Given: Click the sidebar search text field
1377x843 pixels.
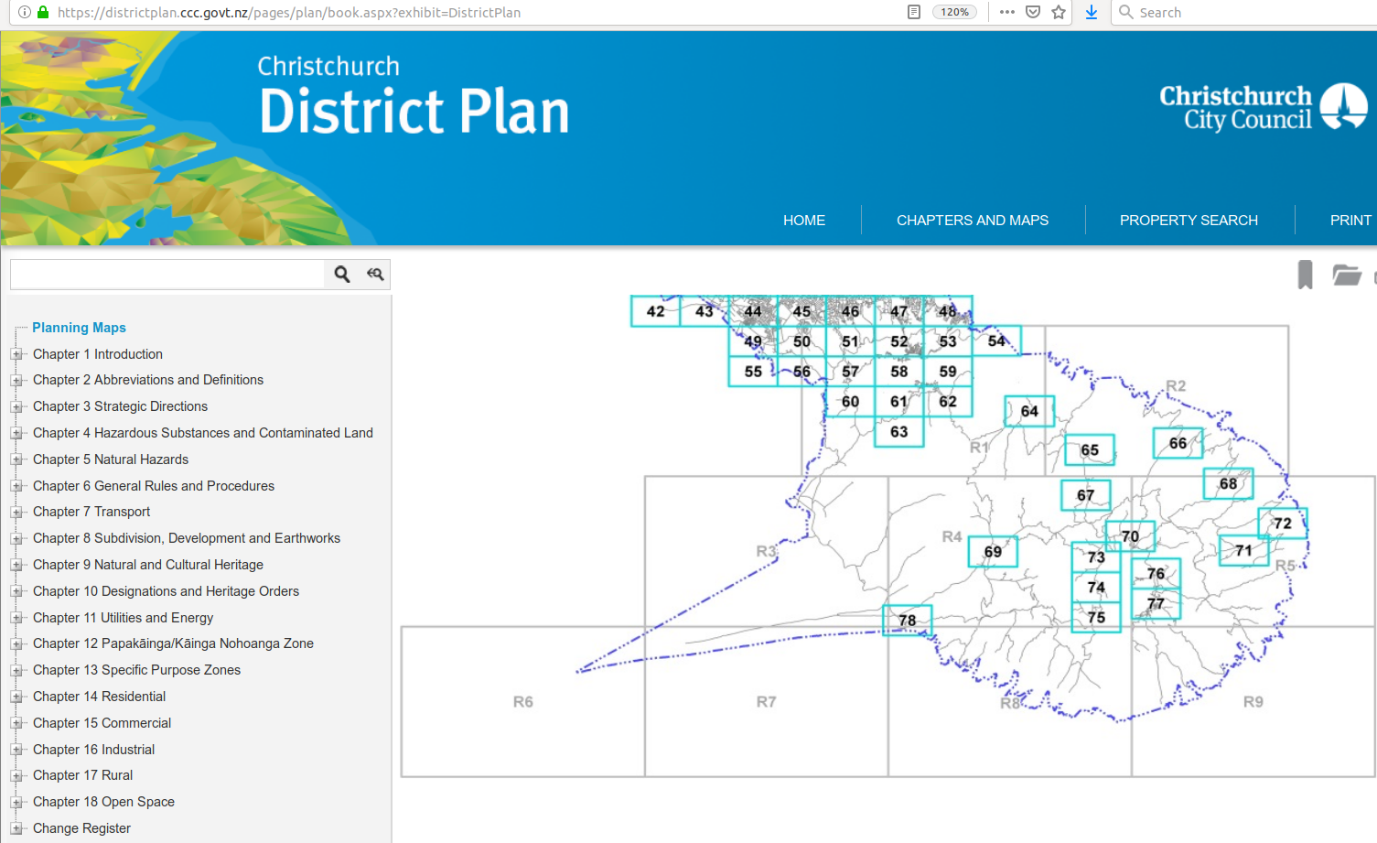Looking at the screenshot, I should [167, 274].
